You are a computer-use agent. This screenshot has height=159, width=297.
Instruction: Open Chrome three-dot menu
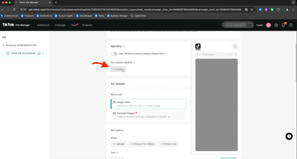[x=293, y=10]
